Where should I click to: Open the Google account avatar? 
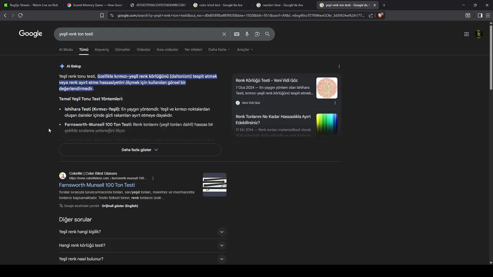[x=479, y=34]
